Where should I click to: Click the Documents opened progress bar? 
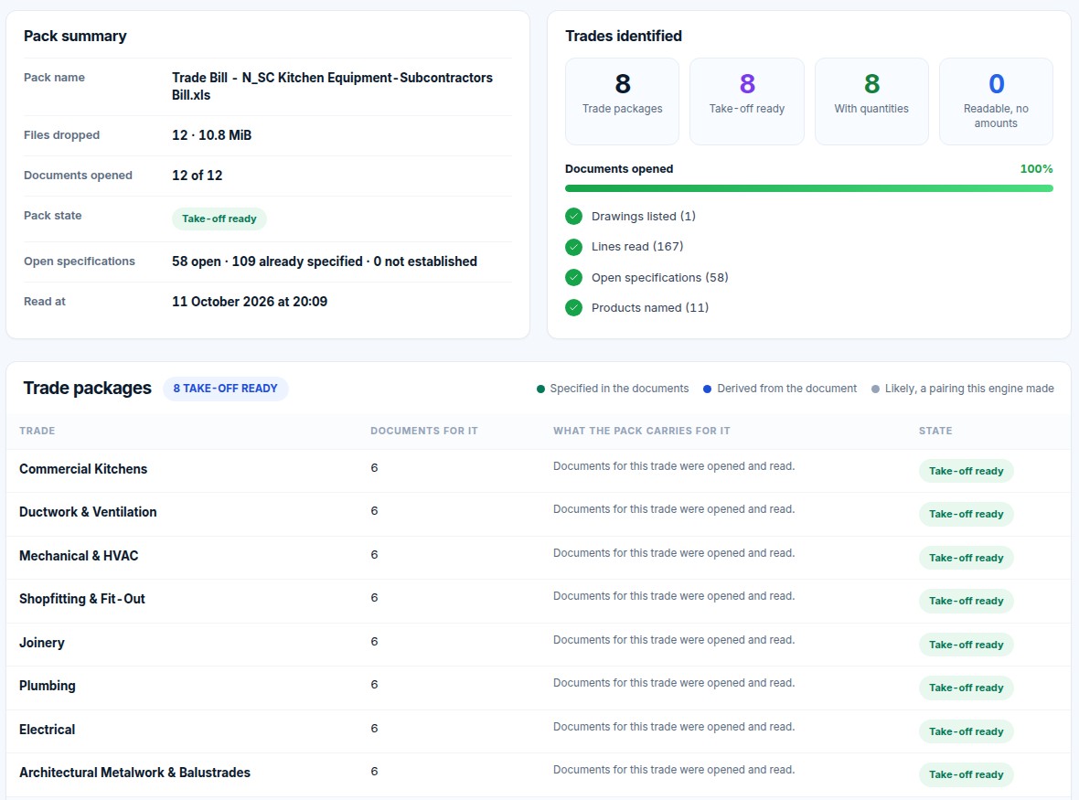tap(808, 188)
